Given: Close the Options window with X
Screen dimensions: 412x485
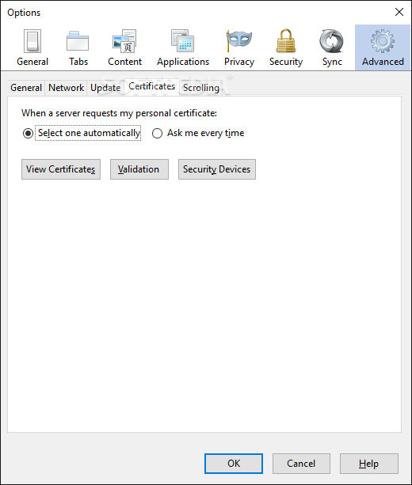Looking at the screenshot, I should click(399, 12).
